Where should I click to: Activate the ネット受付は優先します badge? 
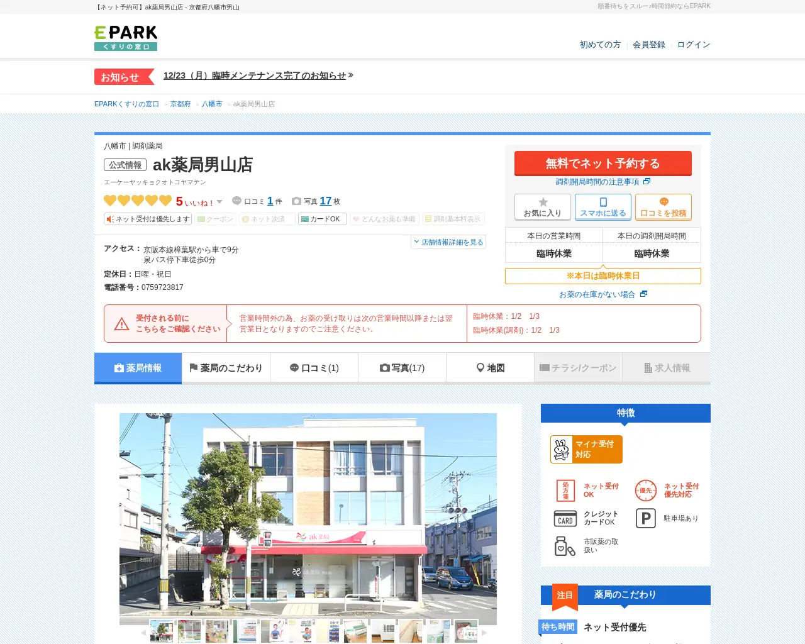148,219
